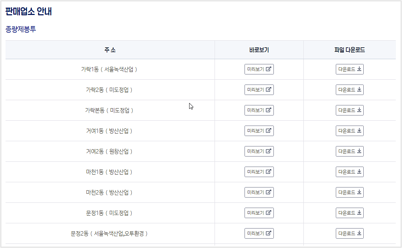402x248 pixels.
Task: Download the file for 거여2동 ( 원창산업 )
Action: [x=349, y=151]
